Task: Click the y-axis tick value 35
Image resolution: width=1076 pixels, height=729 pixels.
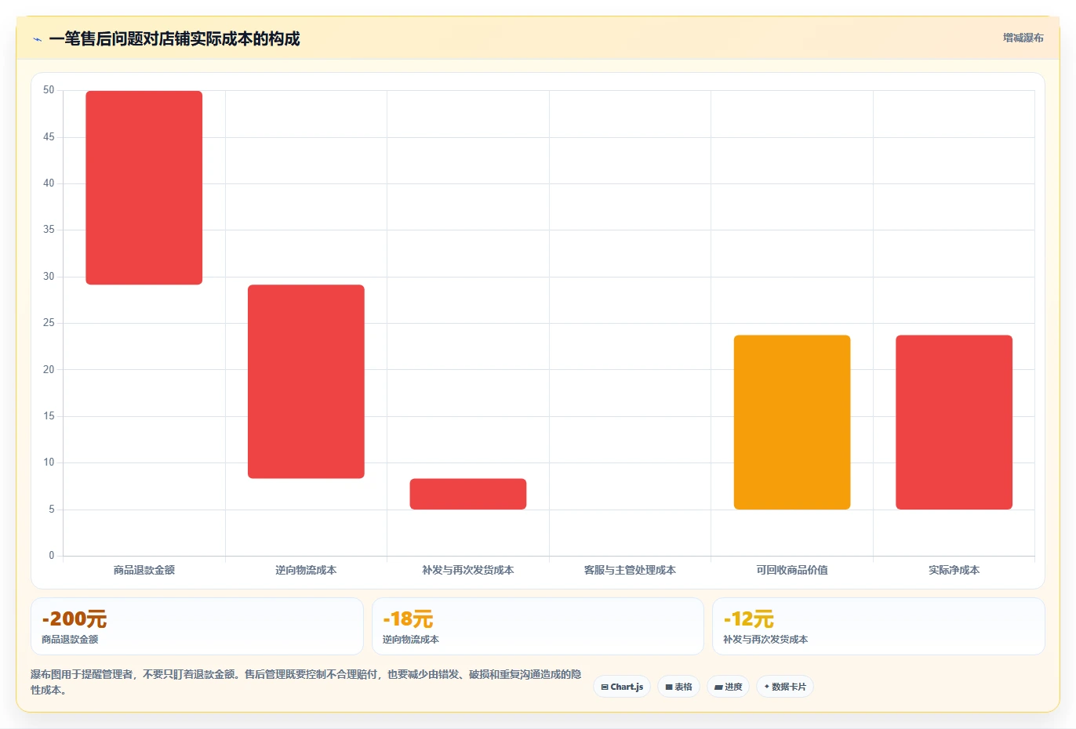Action: pos(49,230)
